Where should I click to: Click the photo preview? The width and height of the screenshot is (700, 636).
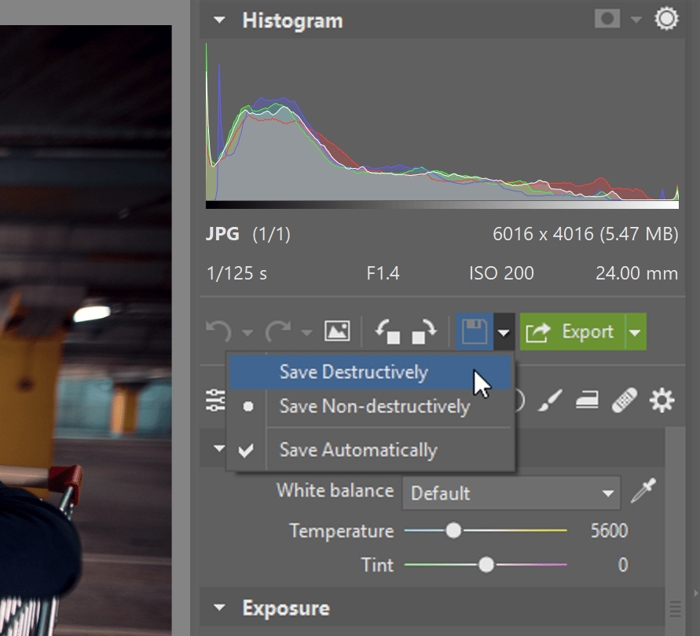pyautogui.click(x=86, y=331)
